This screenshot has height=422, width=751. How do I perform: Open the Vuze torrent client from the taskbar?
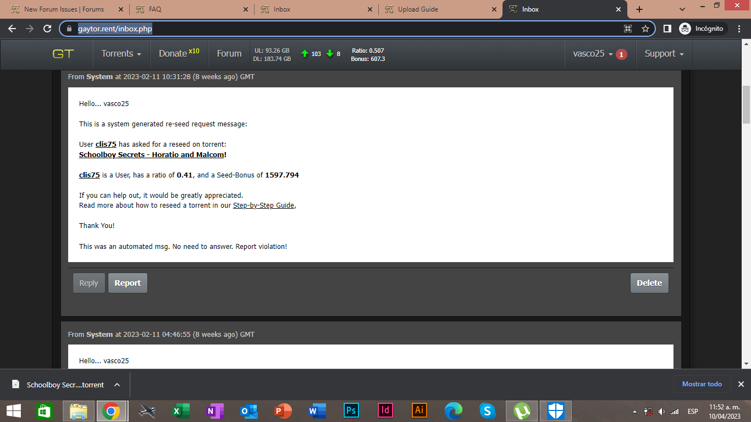[x=521, y=410]
